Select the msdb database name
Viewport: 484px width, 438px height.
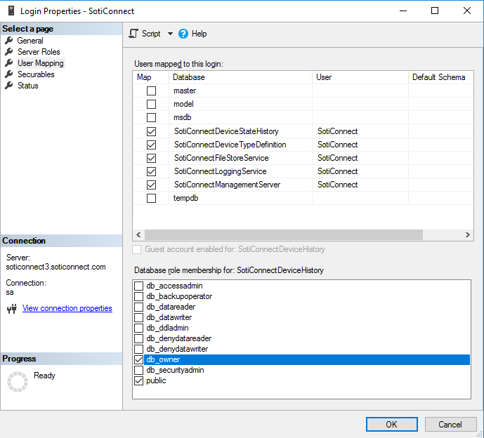[182, 117]
